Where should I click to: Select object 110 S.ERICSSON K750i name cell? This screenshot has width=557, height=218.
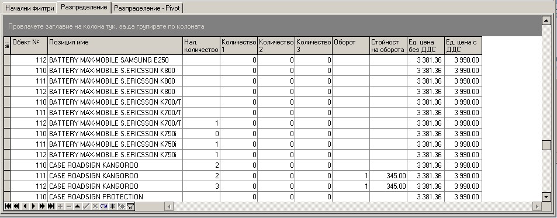115,134
